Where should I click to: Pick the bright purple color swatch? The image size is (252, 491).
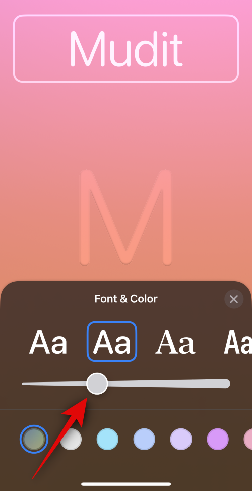pyautogui.click(x=218, y=440)
